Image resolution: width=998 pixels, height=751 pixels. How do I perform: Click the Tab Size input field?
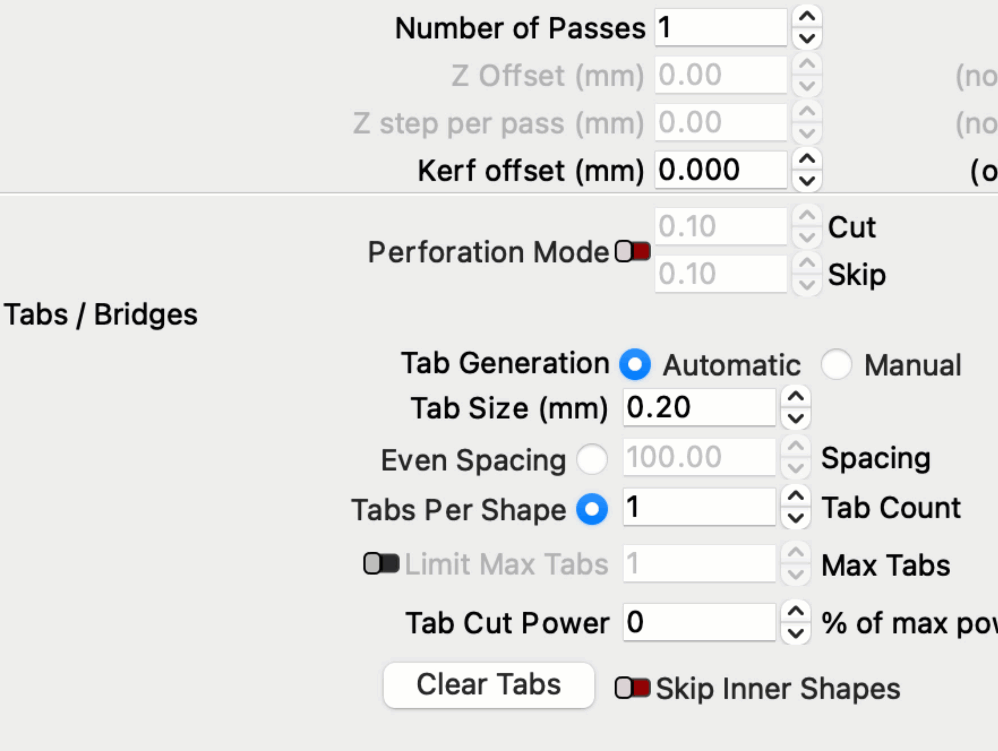699,407
